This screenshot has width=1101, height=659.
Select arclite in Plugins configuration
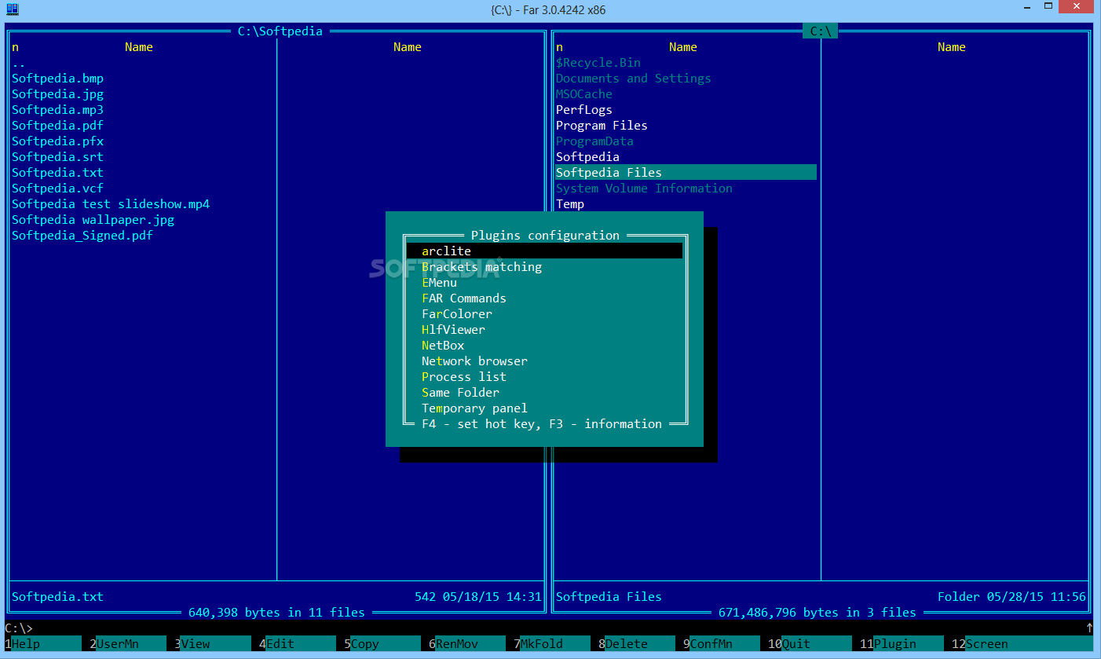[x=544, y=251]
